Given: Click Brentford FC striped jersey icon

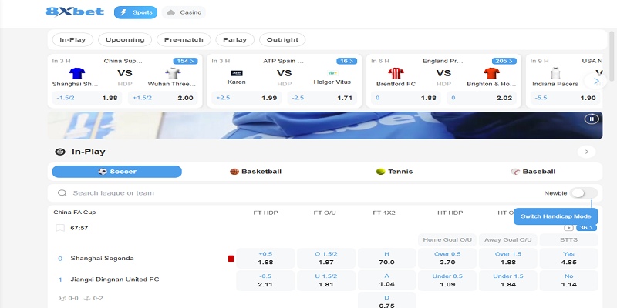Looking at the screenshot, I should [x=396, y=73].
